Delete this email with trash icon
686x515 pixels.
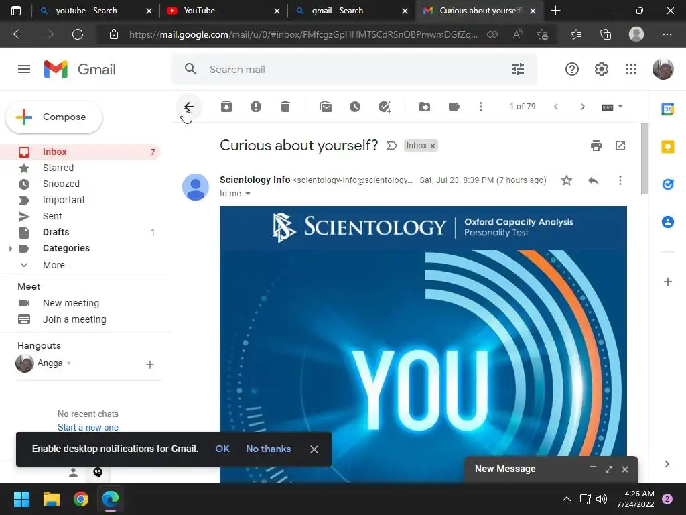click(x=285, y=107)
